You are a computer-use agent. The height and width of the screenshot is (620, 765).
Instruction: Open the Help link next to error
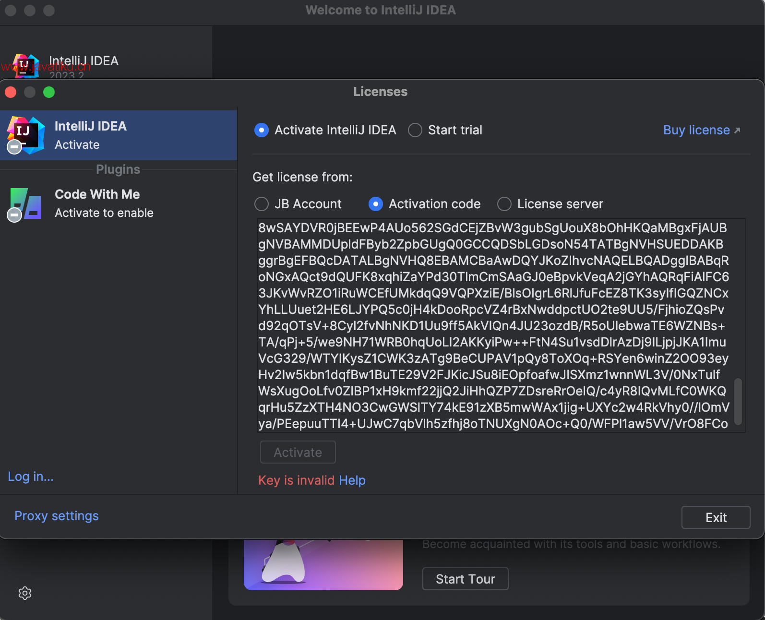tap(352, 480)
